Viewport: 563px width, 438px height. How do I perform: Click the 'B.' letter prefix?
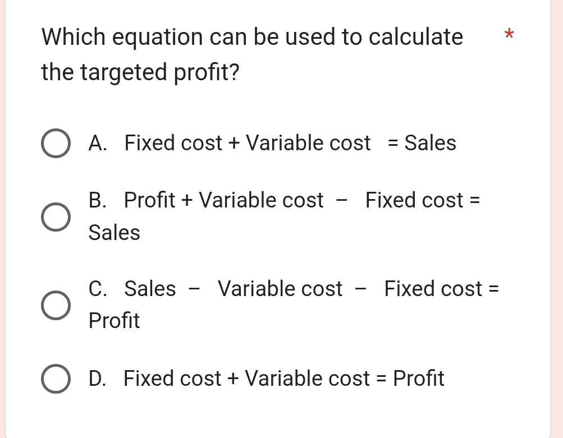click(x=97, y=200)
